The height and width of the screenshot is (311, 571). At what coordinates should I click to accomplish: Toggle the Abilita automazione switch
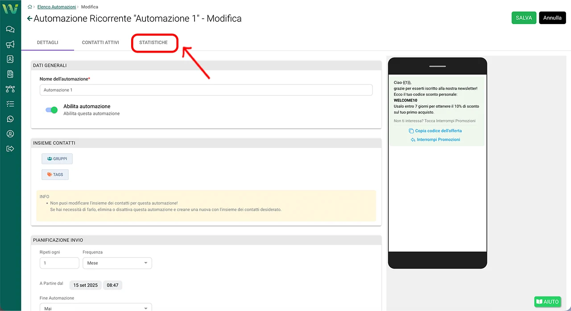pyautogui.click(x=52, y=110)
